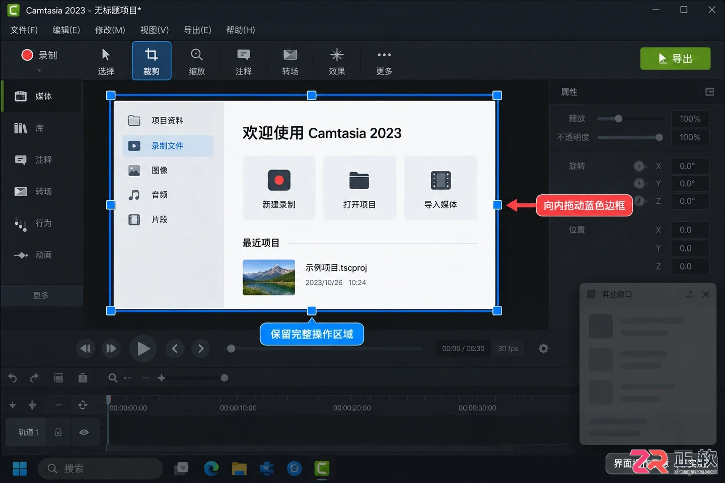
Task: Open the 文件(F) menu
Action: pos(24,30)
